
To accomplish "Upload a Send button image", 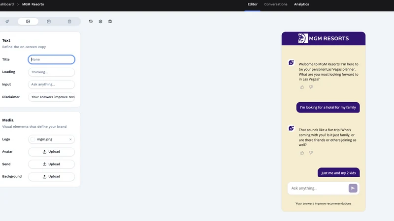I will click(x=51, y=164).
